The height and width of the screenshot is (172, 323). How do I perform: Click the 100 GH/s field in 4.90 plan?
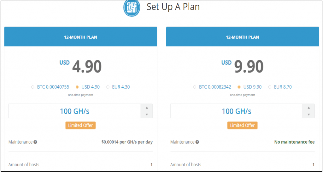[x=74, y=111]
